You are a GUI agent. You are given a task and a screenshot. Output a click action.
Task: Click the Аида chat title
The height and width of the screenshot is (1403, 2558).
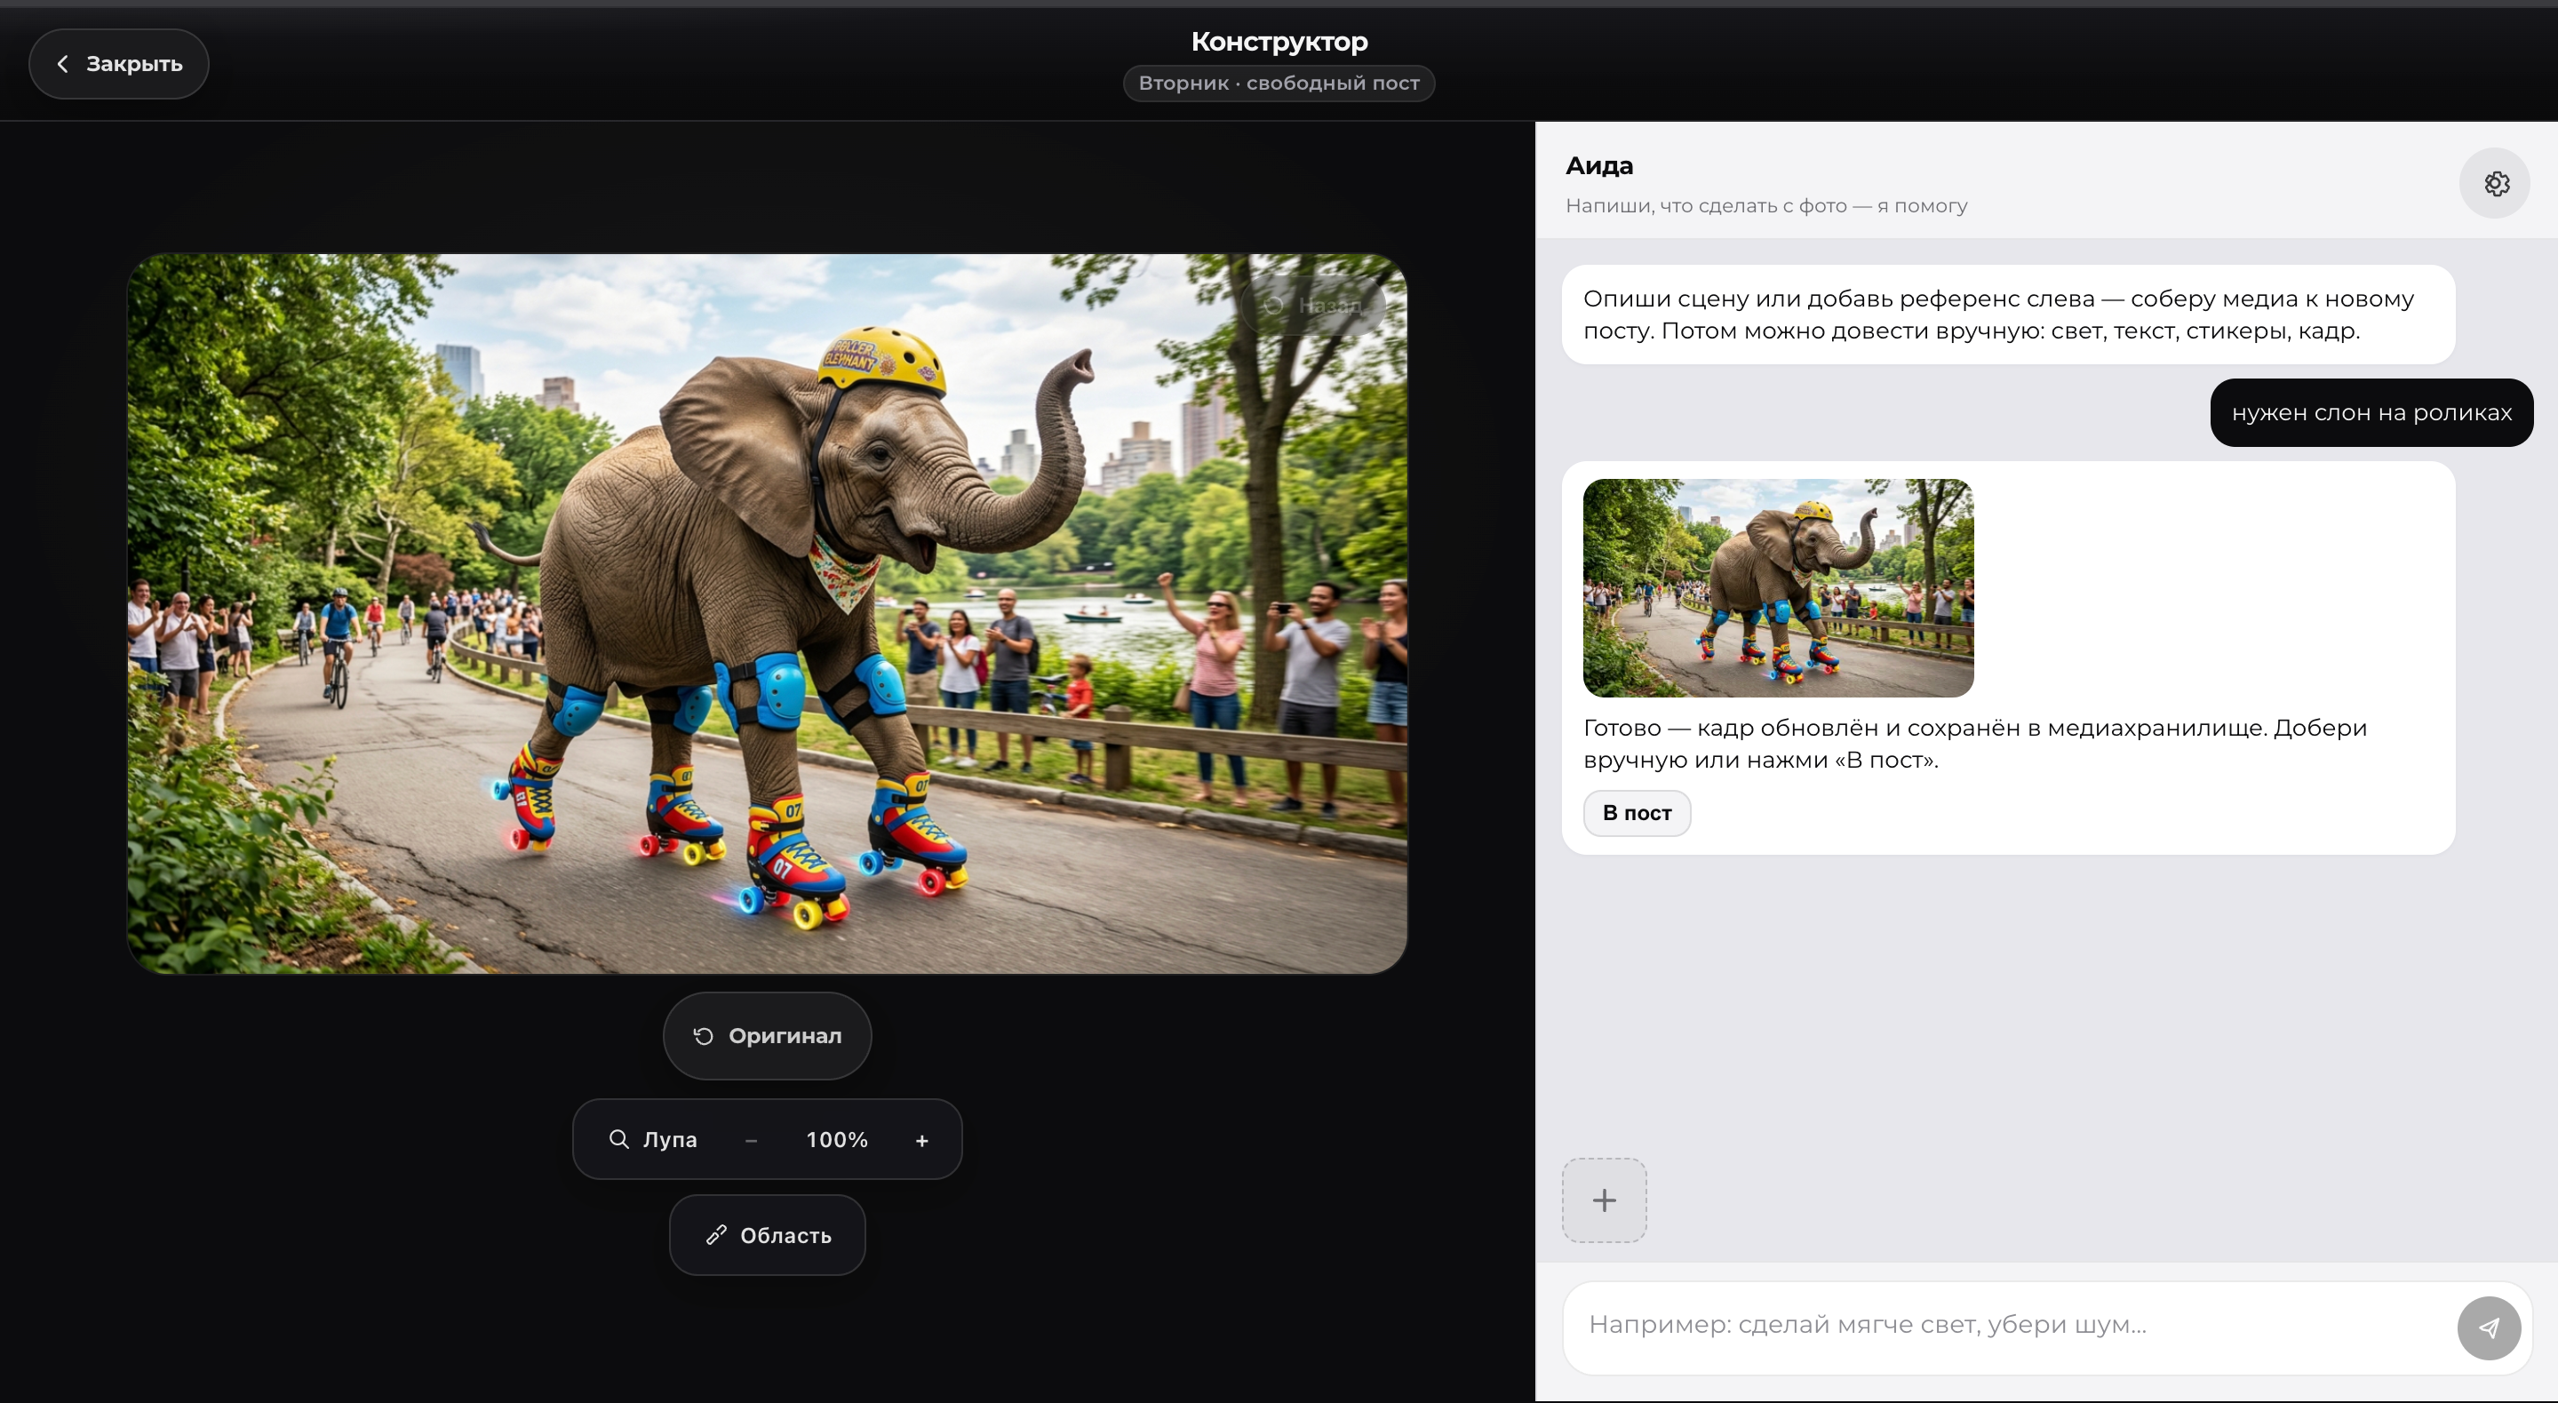pos(1598,166)
